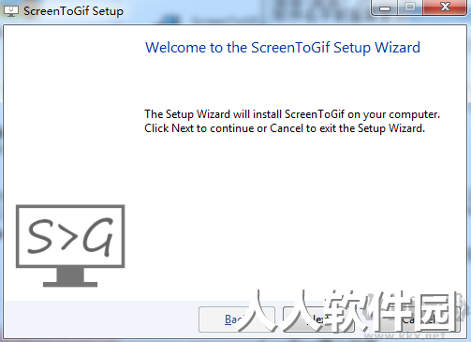Cancel the ScreenToGif setup
Viewport: 471px width, 342px height.
point(419,320)
